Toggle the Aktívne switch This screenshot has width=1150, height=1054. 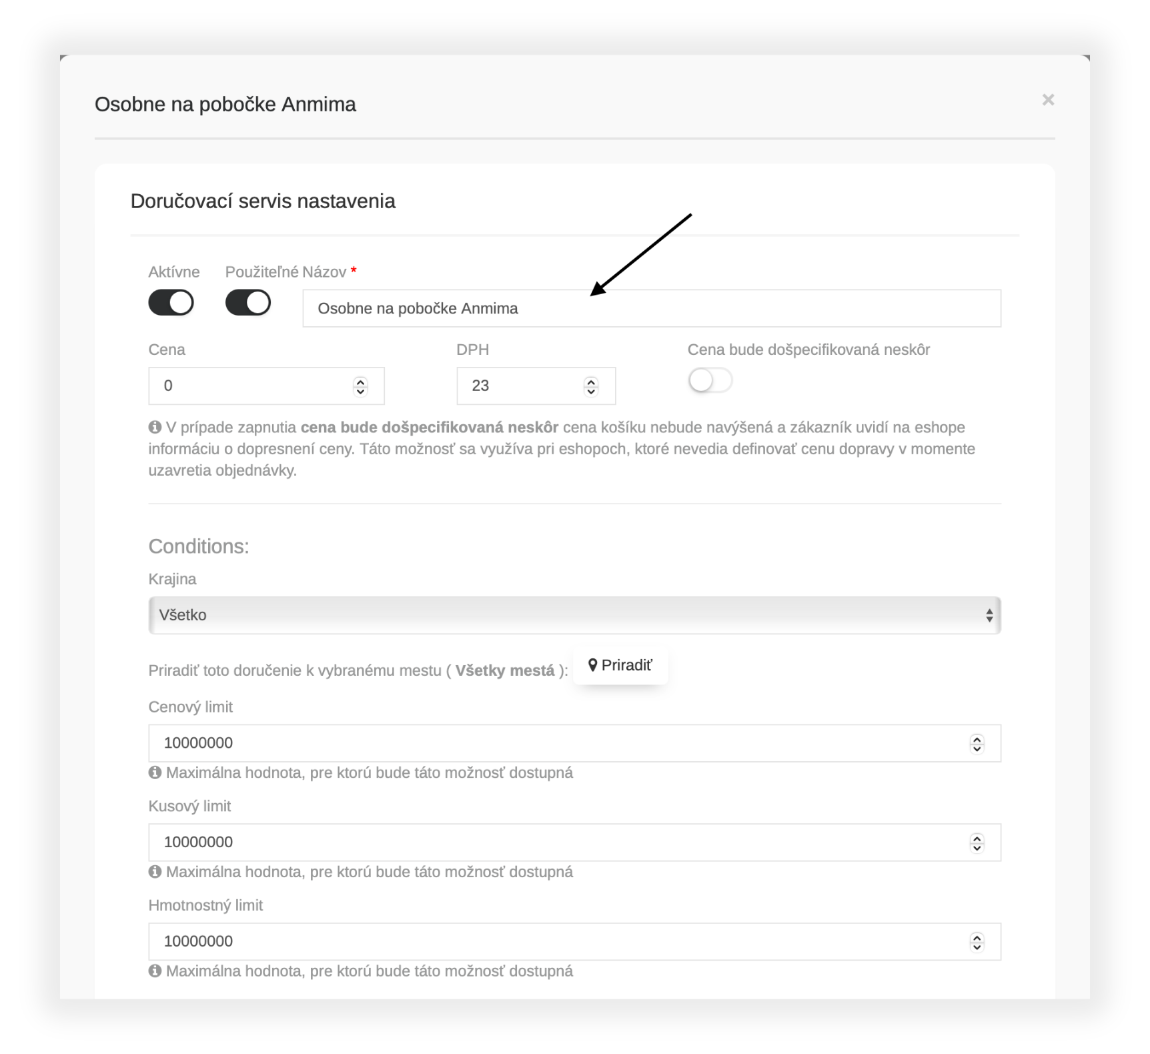[x=171, y=302]
